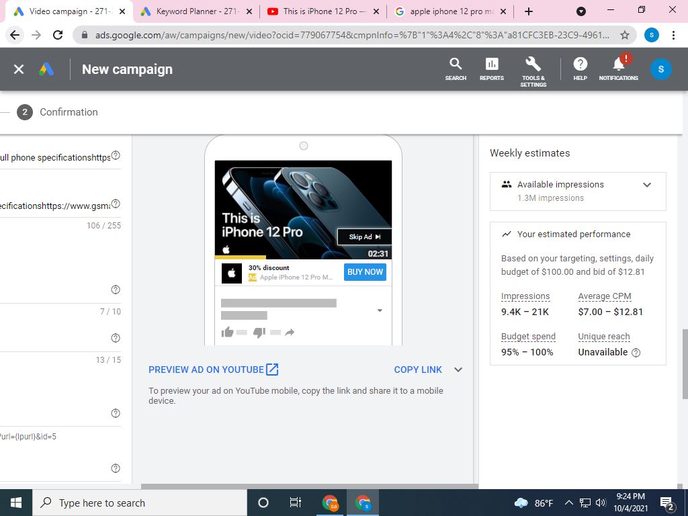The height and width of the screenshot is (516, 688).
Task: Reload the page with refresh icon
Action: (58, 35)
